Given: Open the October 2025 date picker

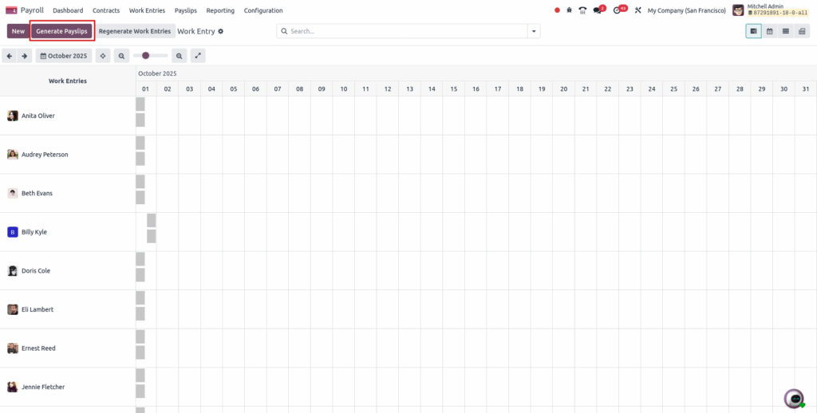Looking at the screenshot, I should (64, 56).
